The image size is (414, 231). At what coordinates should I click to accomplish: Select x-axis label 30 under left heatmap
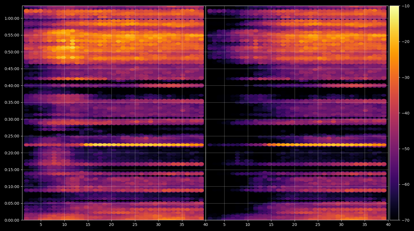pyautogui.click(x=158, y=225)
